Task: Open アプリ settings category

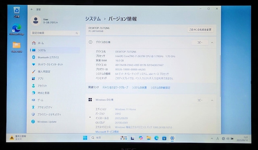Action: (x=55, y=78)
